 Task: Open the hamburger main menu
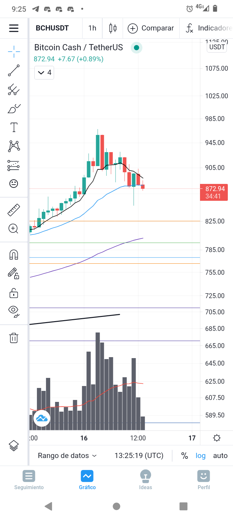coord(14,28)
